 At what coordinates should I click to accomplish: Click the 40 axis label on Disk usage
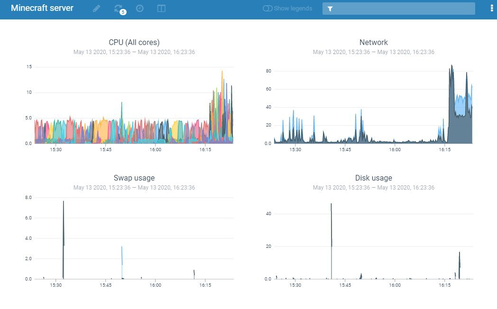(268, 214)
